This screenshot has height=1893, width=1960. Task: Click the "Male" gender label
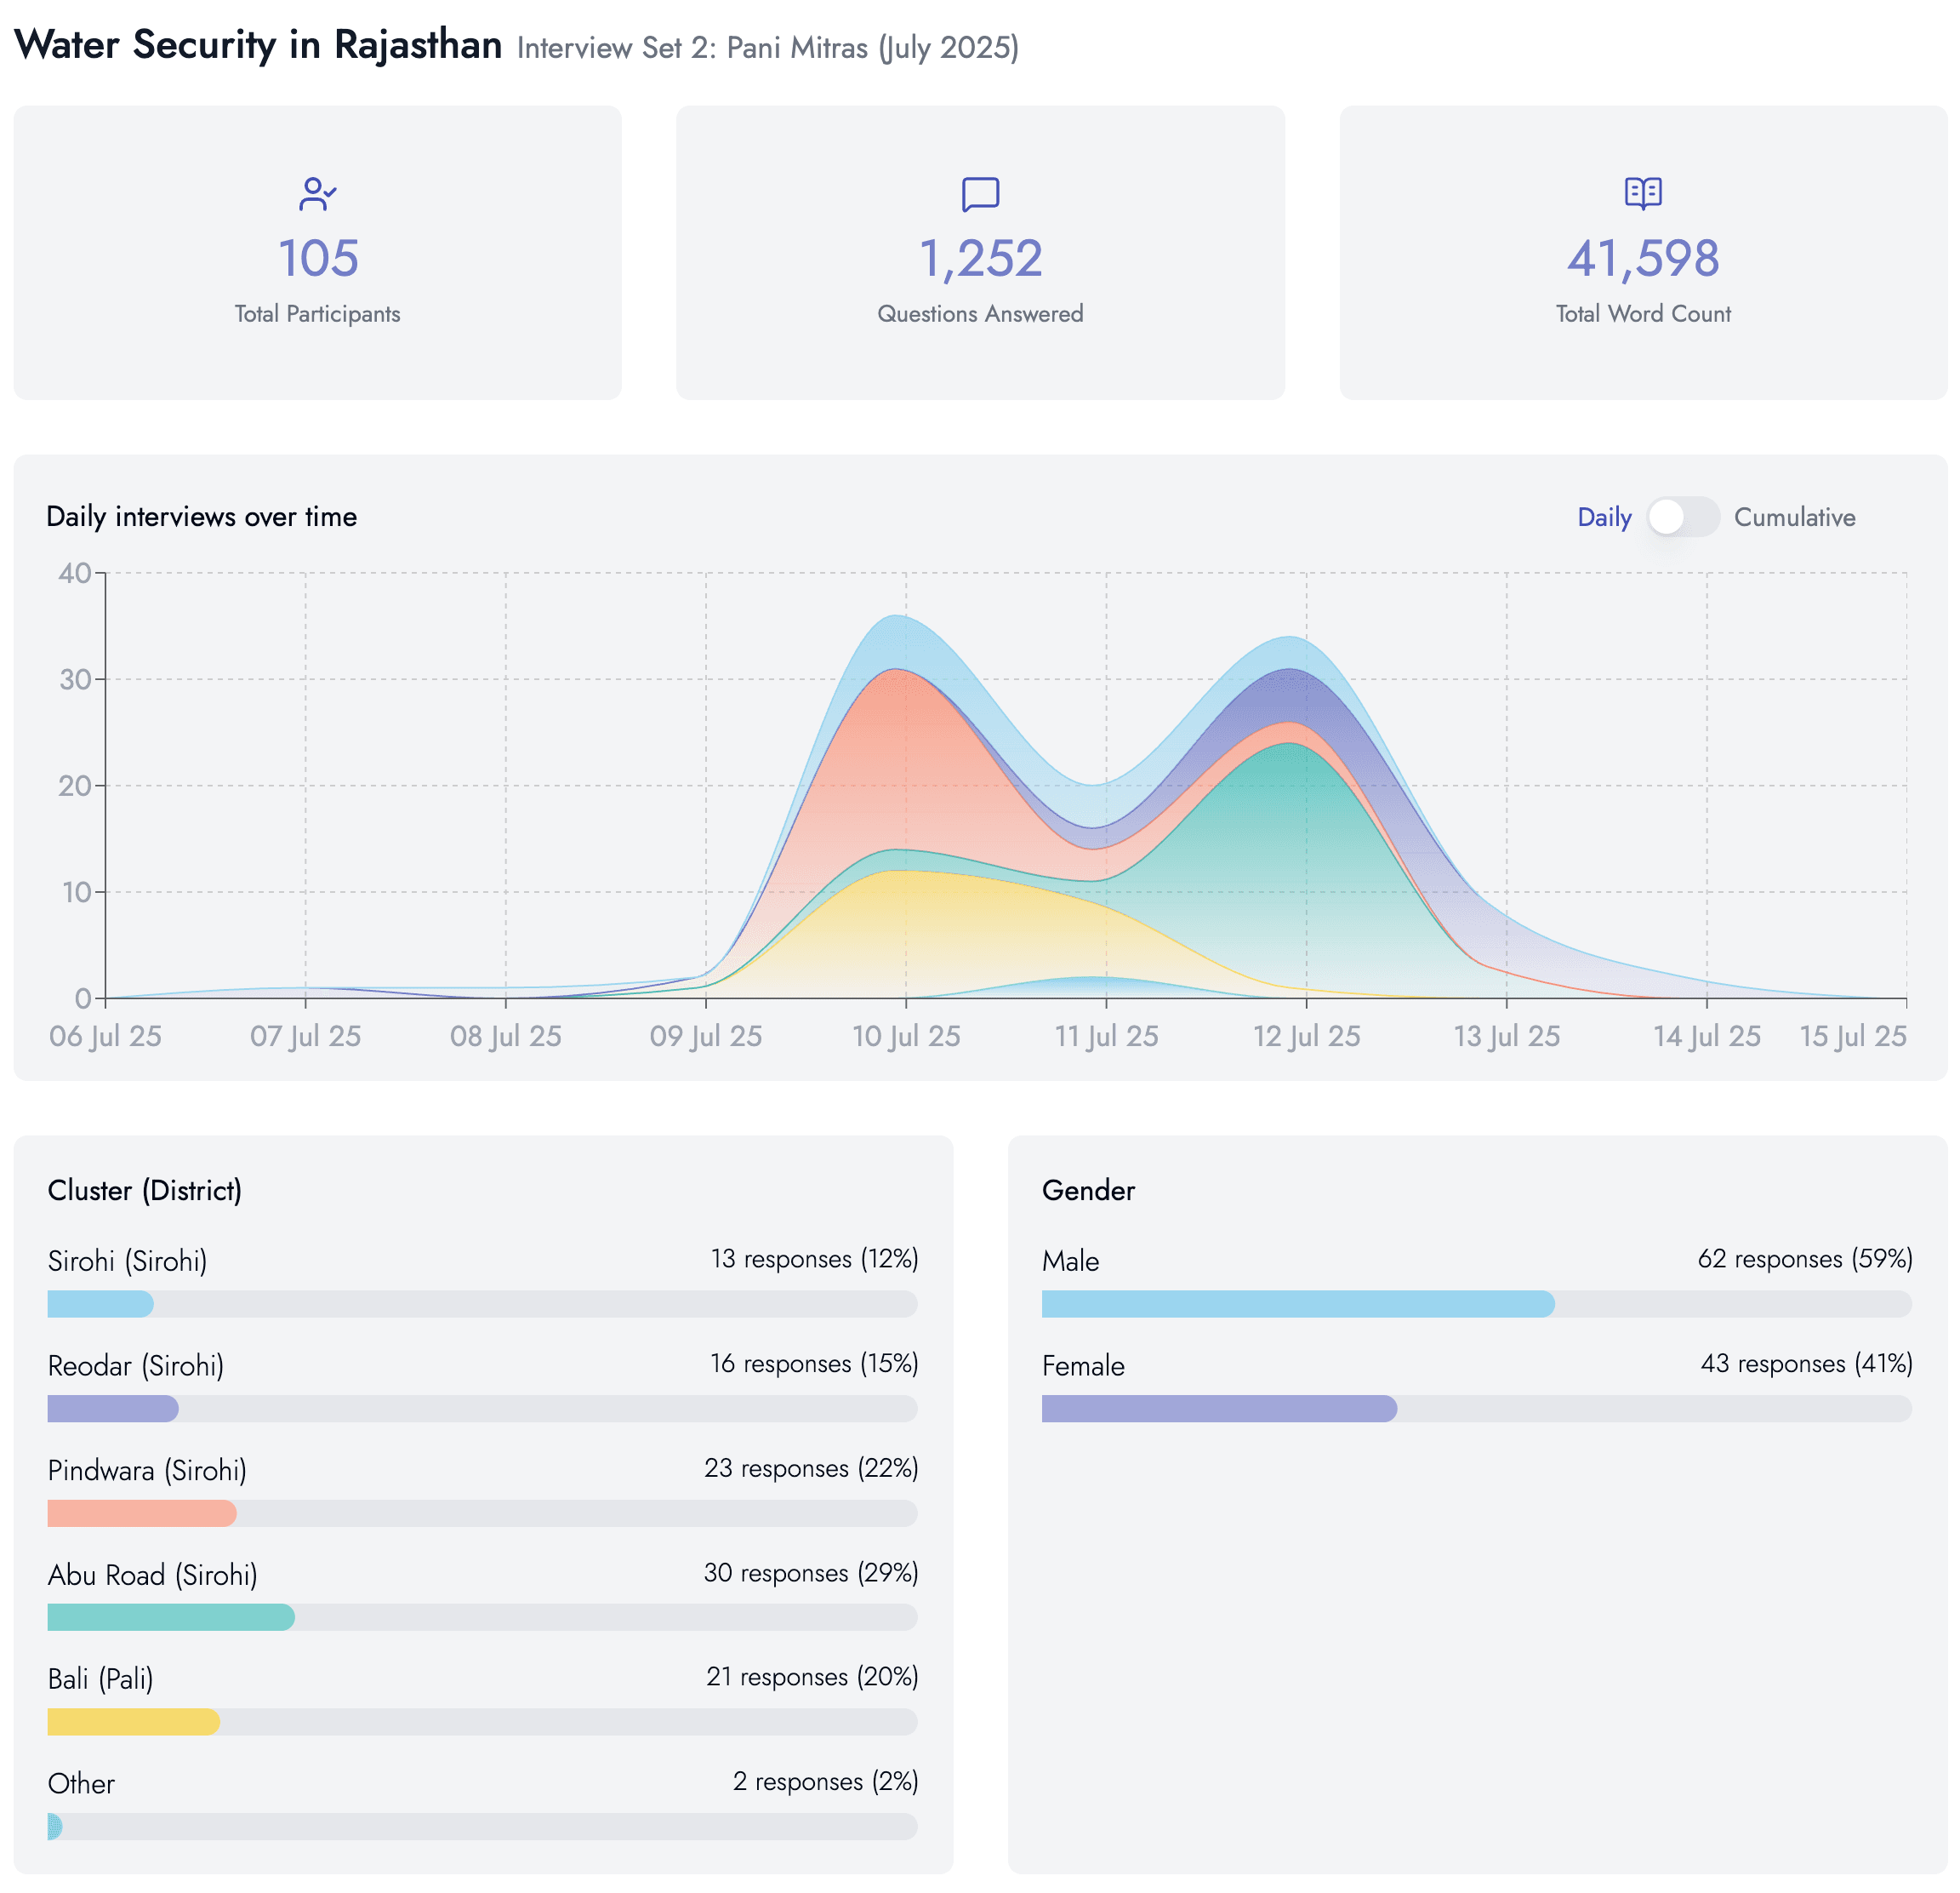[x=1070, y=1261]
